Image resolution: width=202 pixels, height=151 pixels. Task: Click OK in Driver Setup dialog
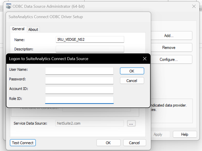[x=108, y=143]
